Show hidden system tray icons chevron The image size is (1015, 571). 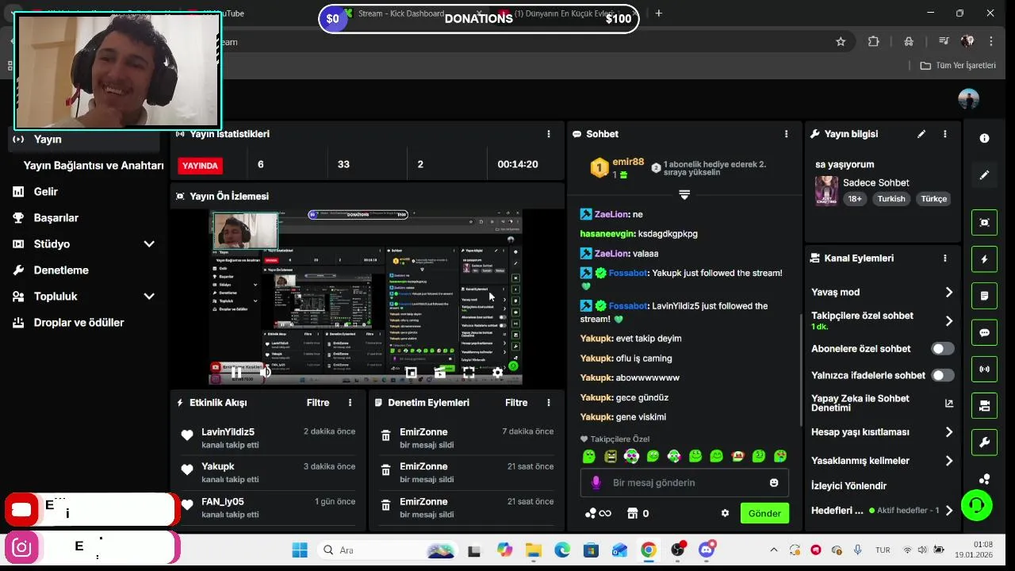tap(774, 550)
